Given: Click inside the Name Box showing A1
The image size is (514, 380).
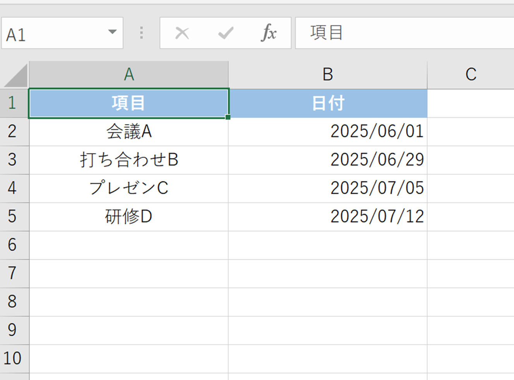Looking at the screenshot, I should pos(54,33).
